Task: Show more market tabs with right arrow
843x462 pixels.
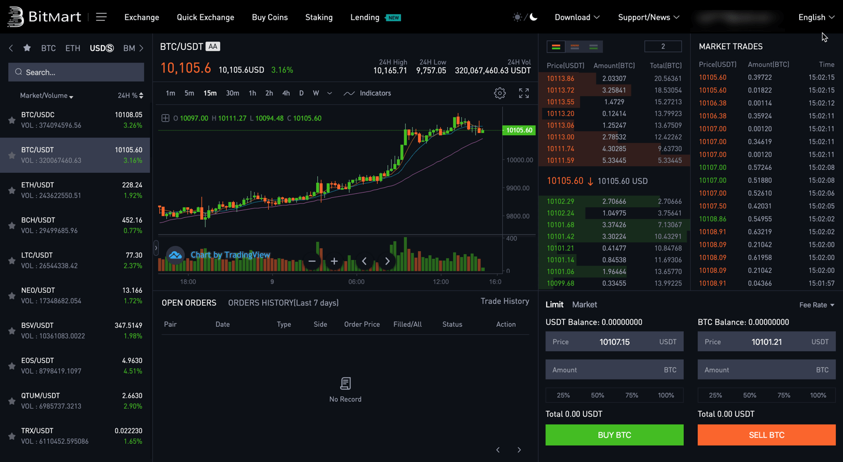Action: 141,48
